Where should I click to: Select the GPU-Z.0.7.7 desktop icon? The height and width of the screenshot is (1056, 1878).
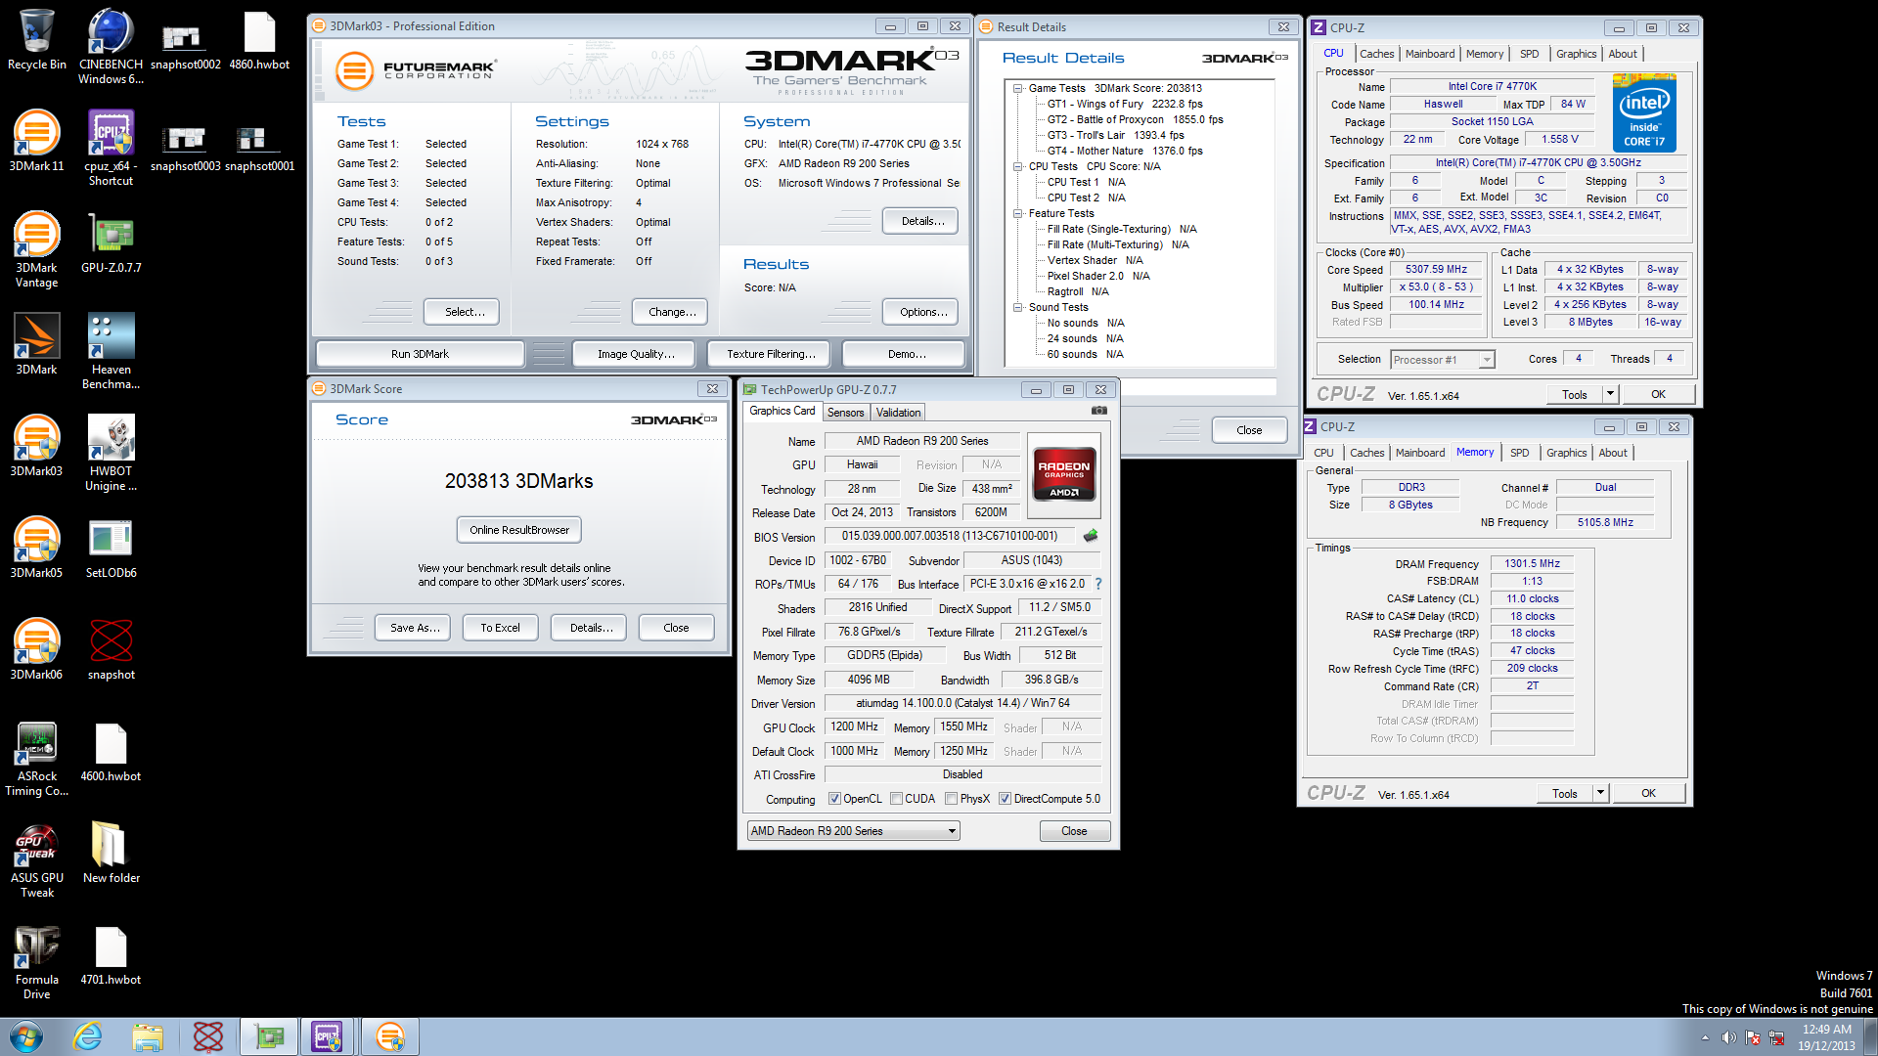[111, 242]
